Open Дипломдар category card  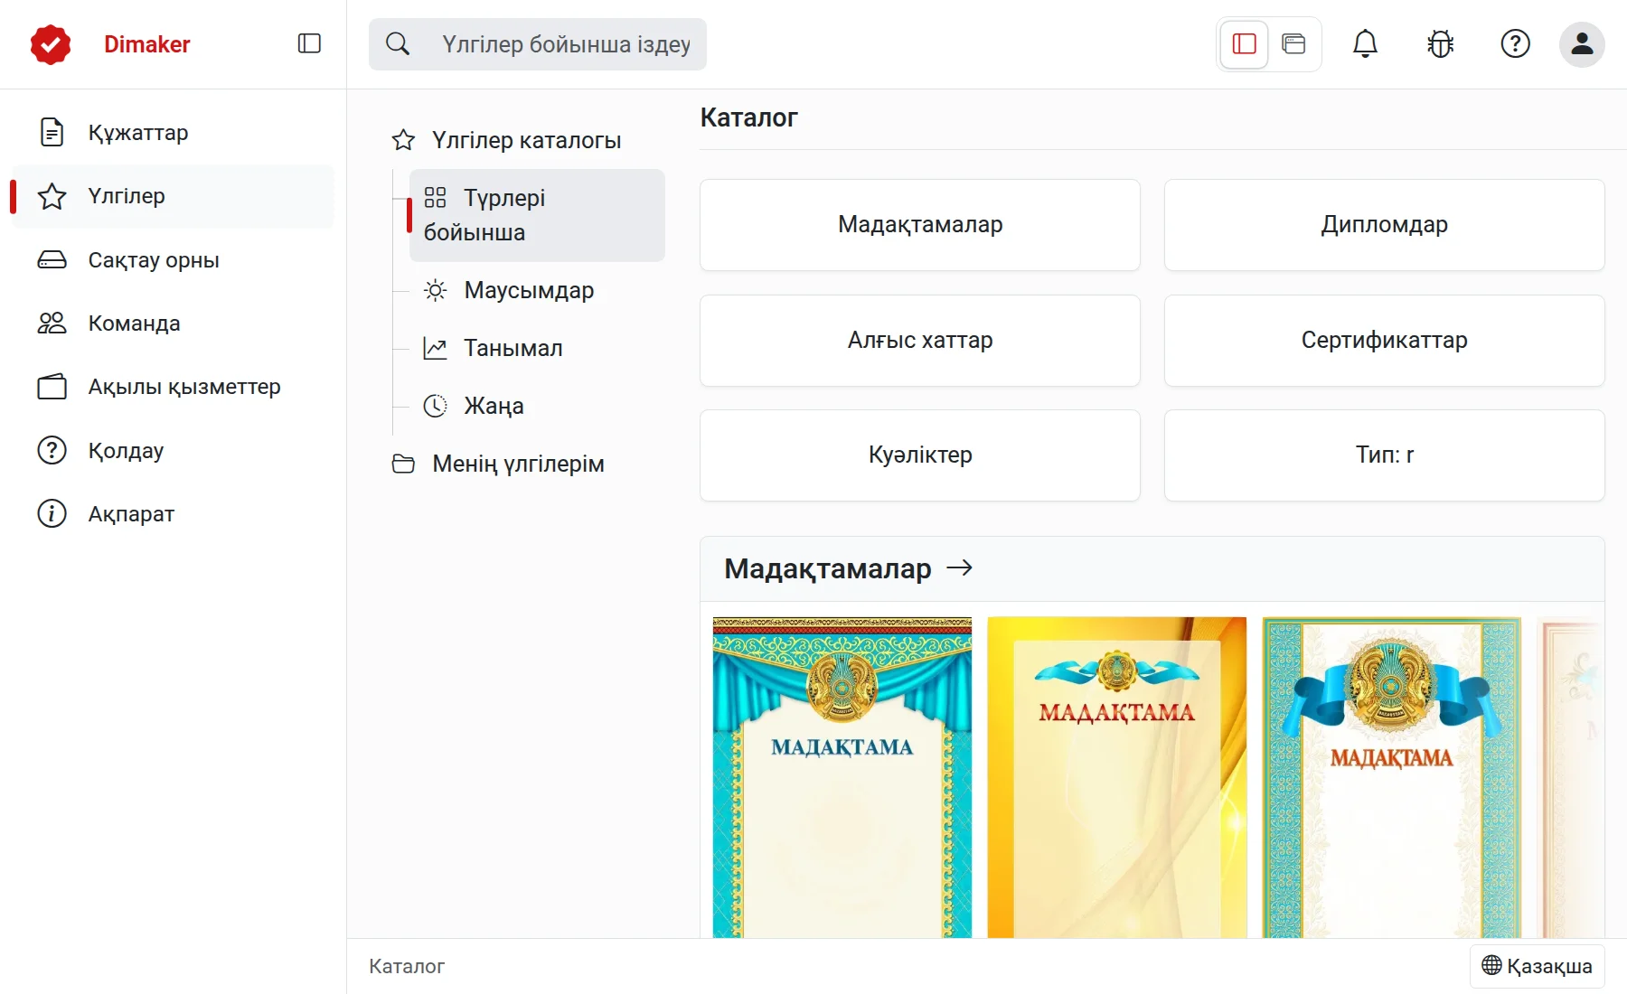(x=1384, y=224)
